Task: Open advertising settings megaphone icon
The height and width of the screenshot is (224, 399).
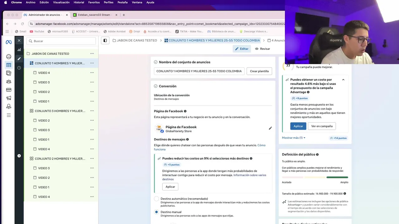Action: pos(9,98)
